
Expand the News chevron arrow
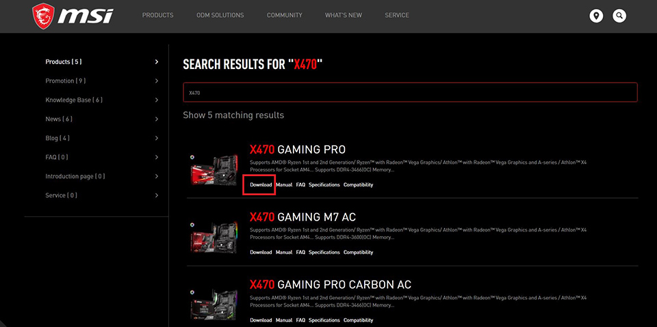(157, 119)
